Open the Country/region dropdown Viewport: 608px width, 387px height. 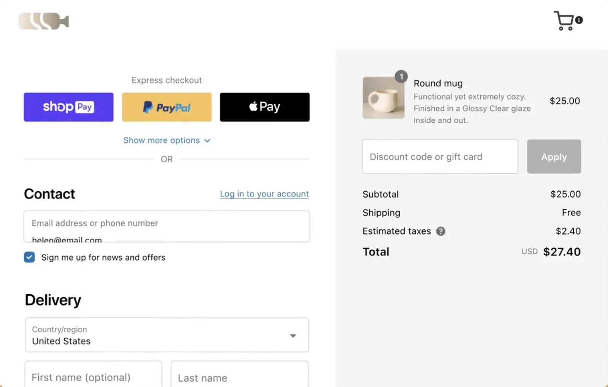pos(166,335)
